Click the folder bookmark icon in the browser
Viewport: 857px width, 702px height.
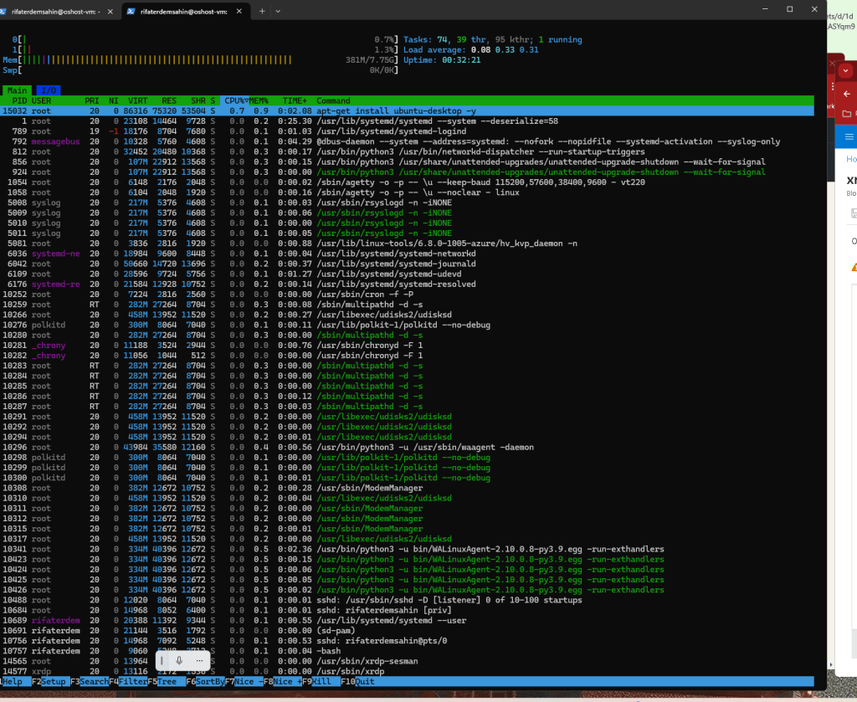coord(847,114)
